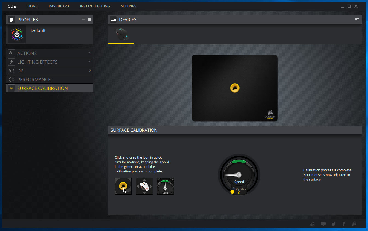
Task: Click the Profiles panel icon
Action: tap(11, 20)
